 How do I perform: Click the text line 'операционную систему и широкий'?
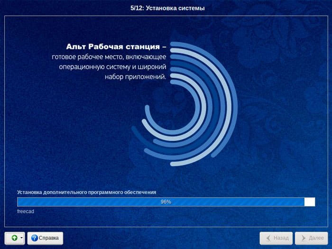tap(113, 67)
